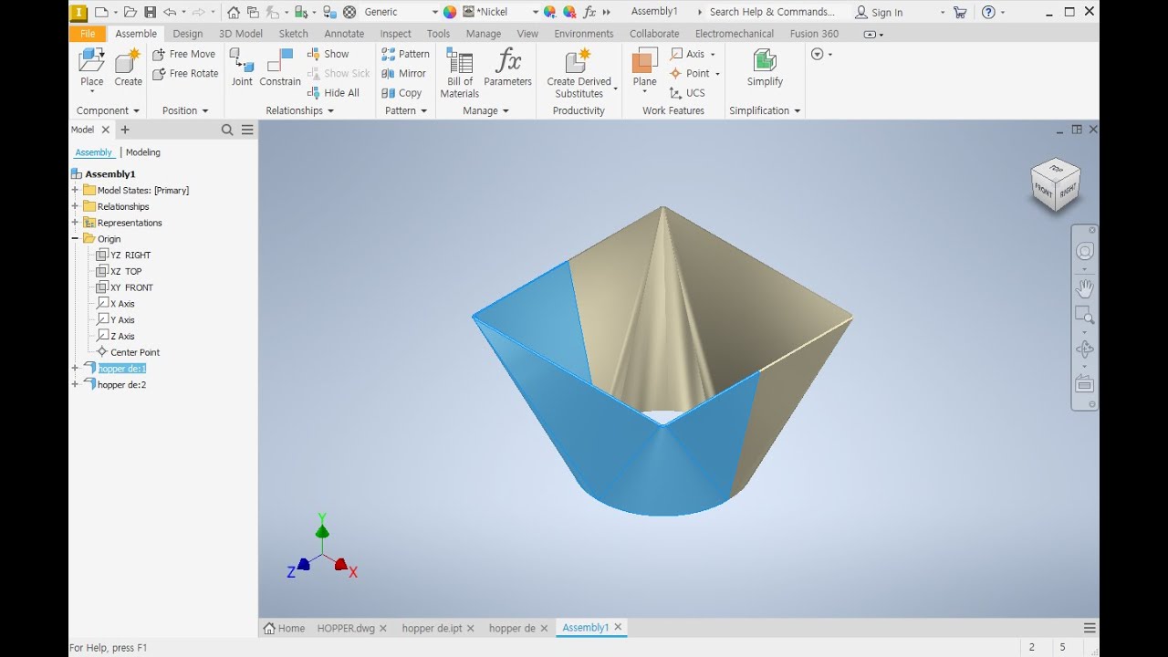Click the UCS tool
Viewport: 1168px width, 657px height.
click(687, 92)
